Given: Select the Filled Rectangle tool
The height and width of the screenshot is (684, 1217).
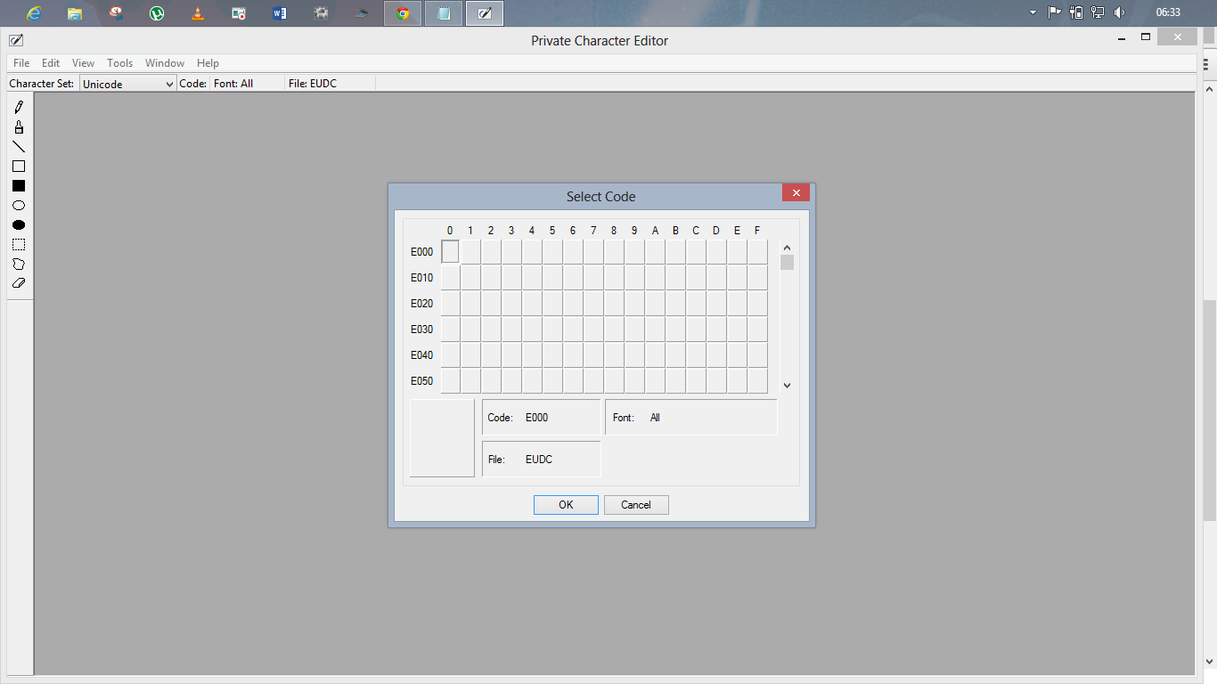Looking at the screenshot, I should coord(19,185).
